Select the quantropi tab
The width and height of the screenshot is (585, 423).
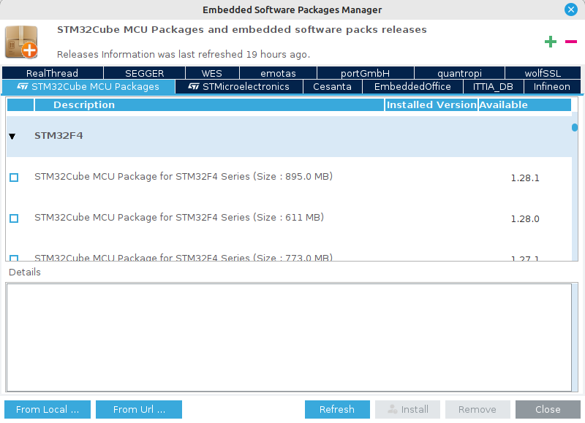click(459, 73)
